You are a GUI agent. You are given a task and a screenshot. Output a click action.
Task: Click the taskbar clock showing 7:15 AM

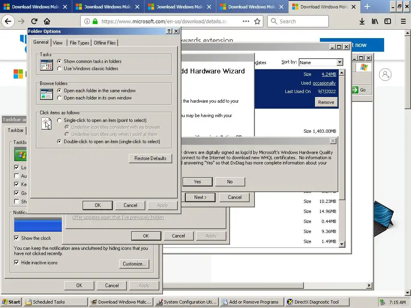click(397, 302)
